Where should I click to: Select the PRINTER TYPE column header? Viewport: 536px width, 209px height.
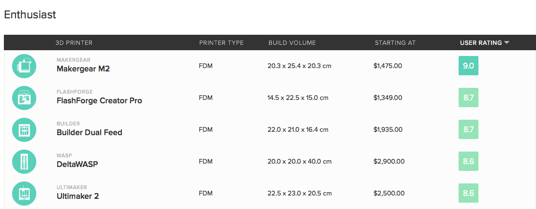point(222,42)
